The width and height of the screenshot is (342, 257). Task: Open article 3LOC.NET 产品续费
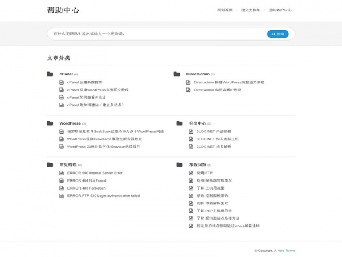point(214,131)
